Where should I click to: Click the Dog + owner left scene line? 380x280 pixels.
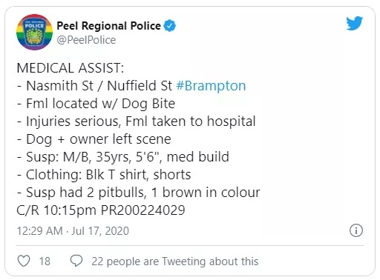click(94, 139)
